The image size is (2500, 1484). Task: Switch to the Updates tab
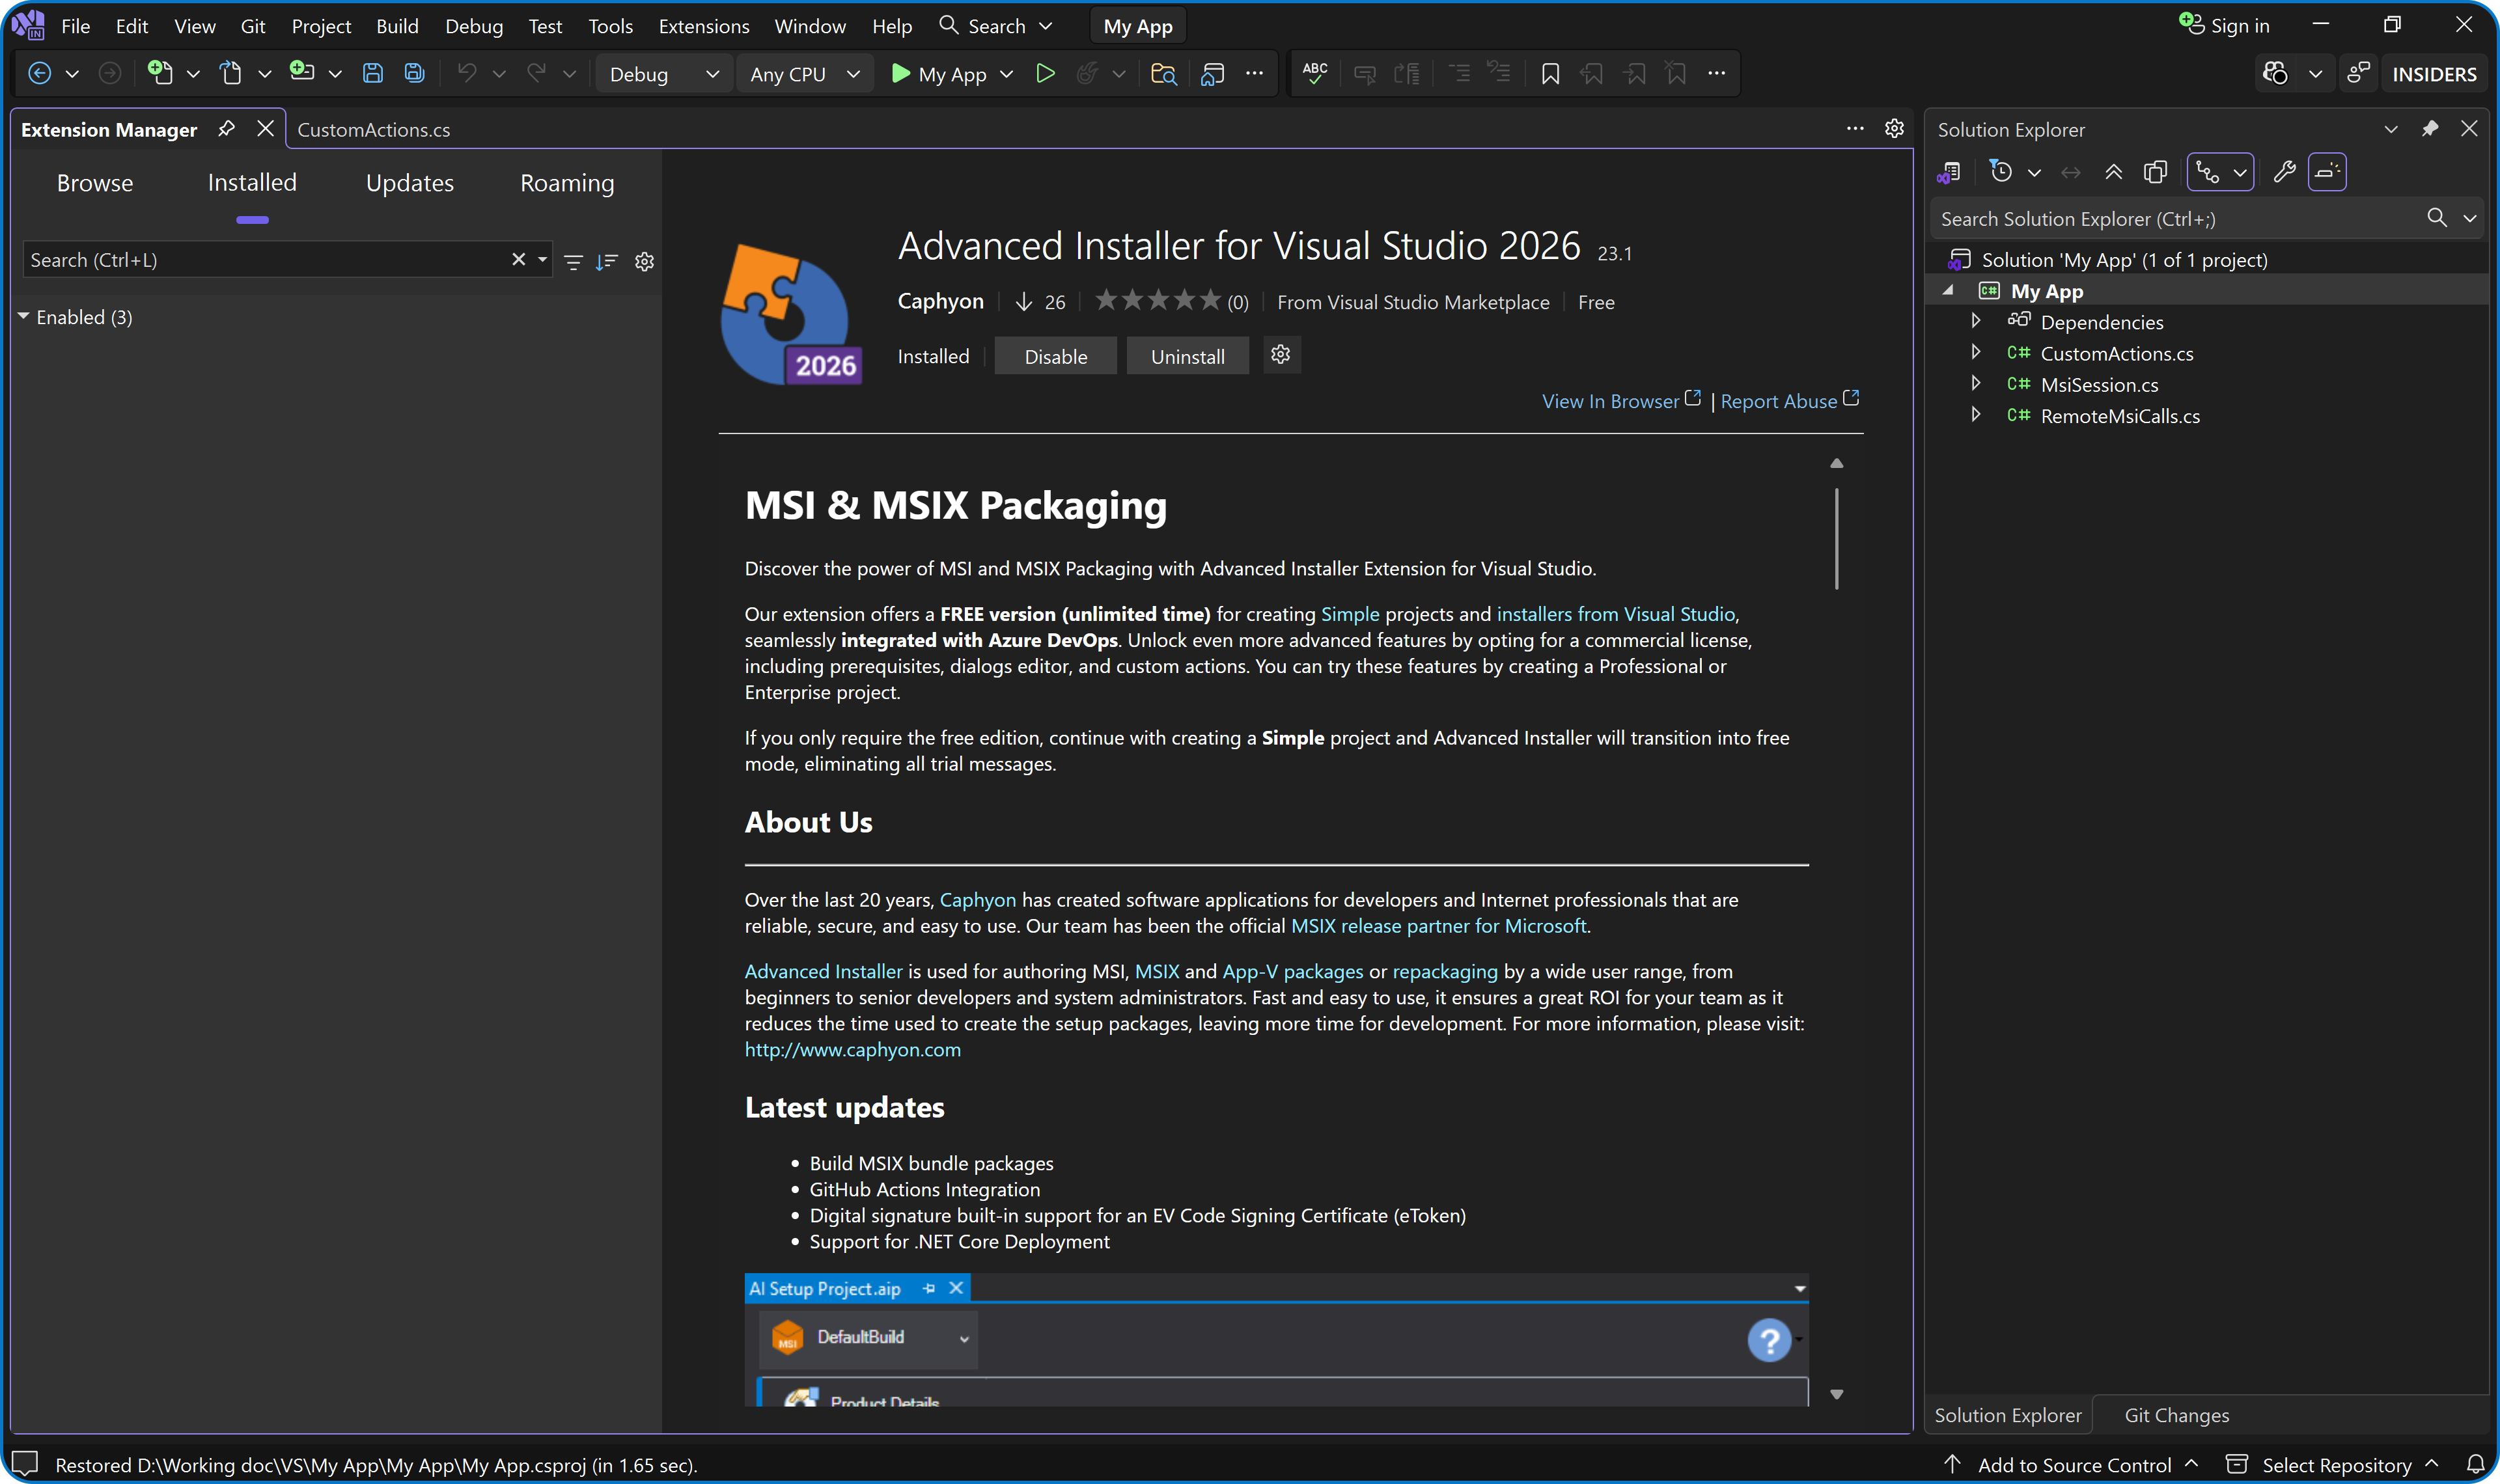(409, 183)
